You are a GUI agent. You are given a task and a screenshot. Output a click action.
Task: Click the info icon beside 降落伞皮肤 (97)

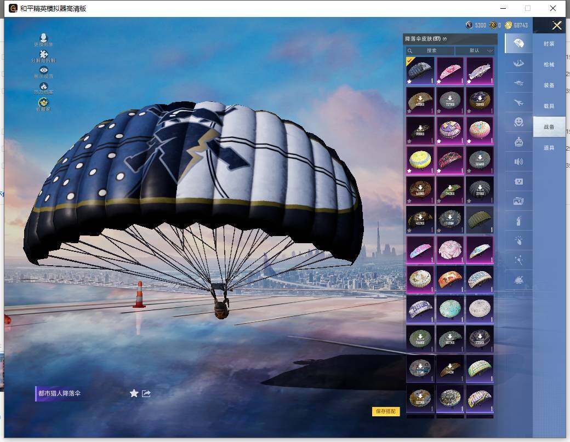(x=445, y=39)
